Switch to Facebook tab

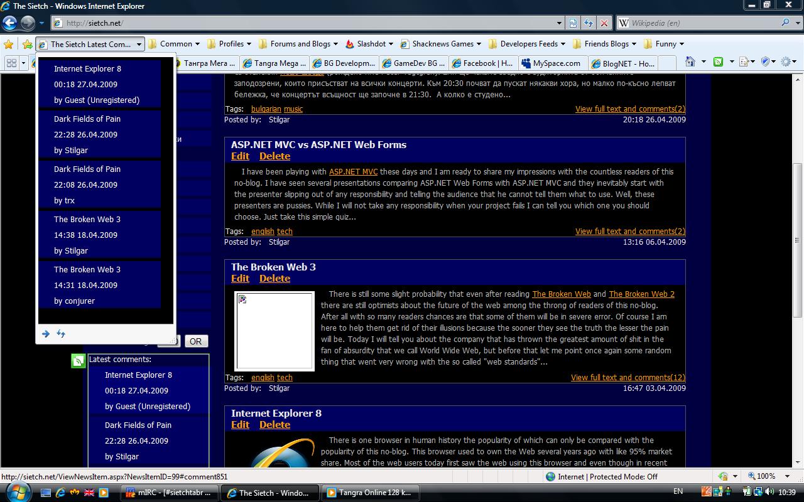coord(484,63)
